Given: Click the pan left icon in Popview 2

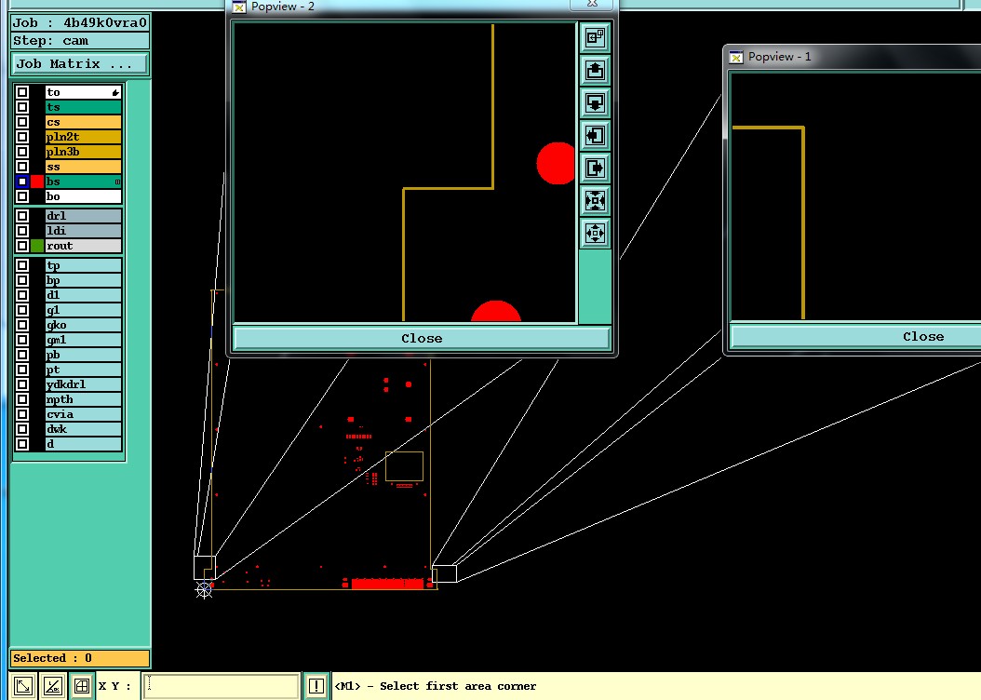Looking at the screenshot, I should 595,135.
